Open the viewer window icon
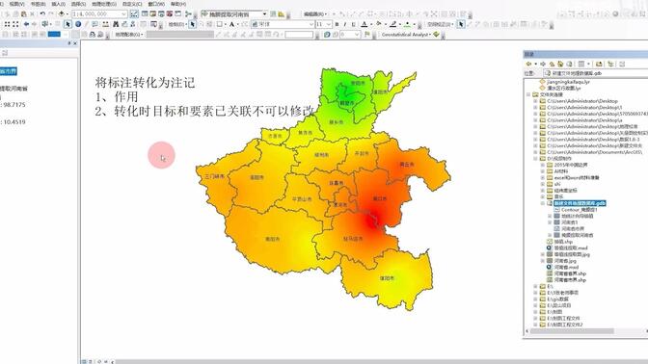 coord(153,24)
